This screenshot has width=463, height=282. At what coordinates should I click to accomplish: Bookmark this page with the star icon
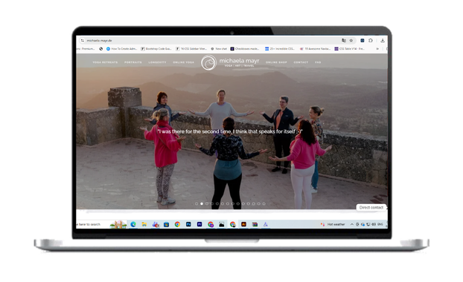[351, 40]
